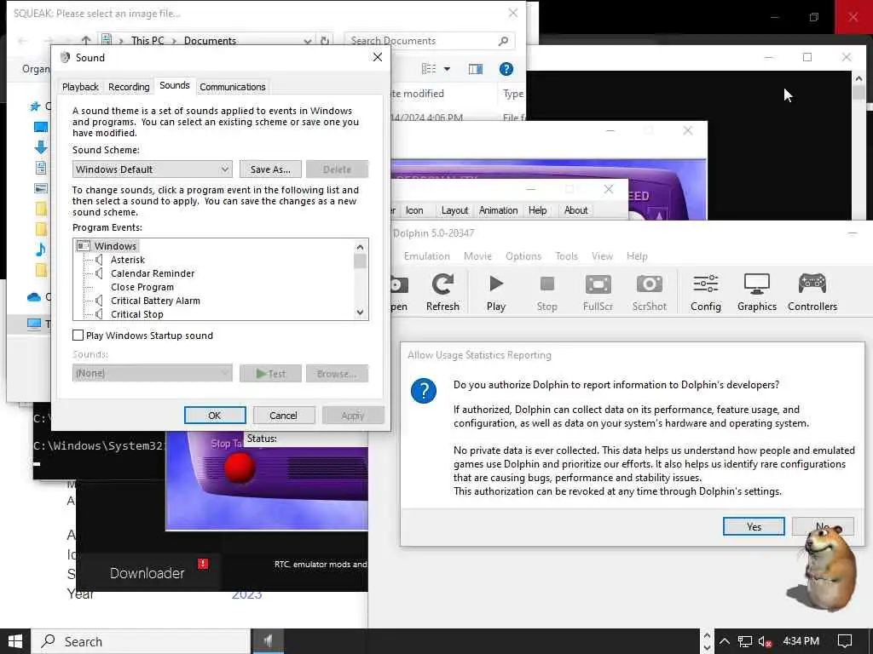Click the muted volume icon in system tray
Viewport: 873px width, 654px height.
pos(765,641)
